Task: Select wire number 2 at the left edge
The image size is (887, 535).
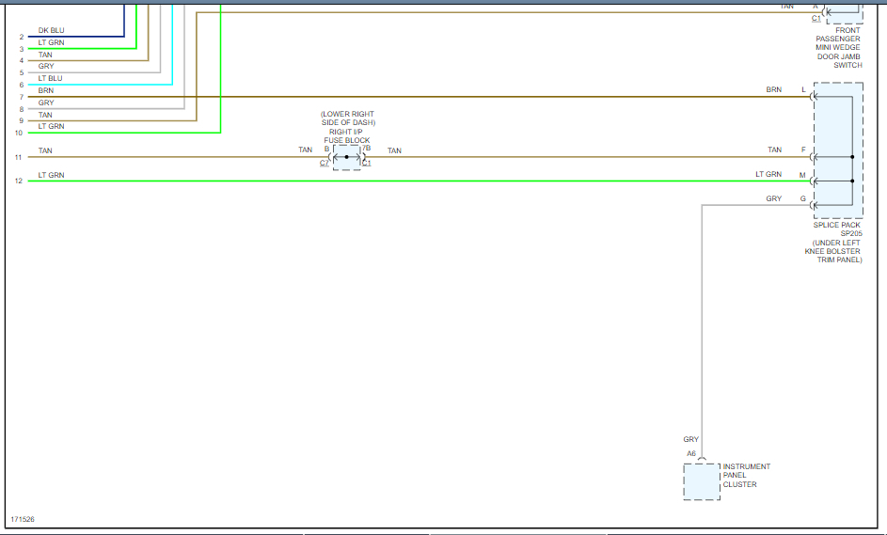Action: pyautogui.click(x=22, y=37)
